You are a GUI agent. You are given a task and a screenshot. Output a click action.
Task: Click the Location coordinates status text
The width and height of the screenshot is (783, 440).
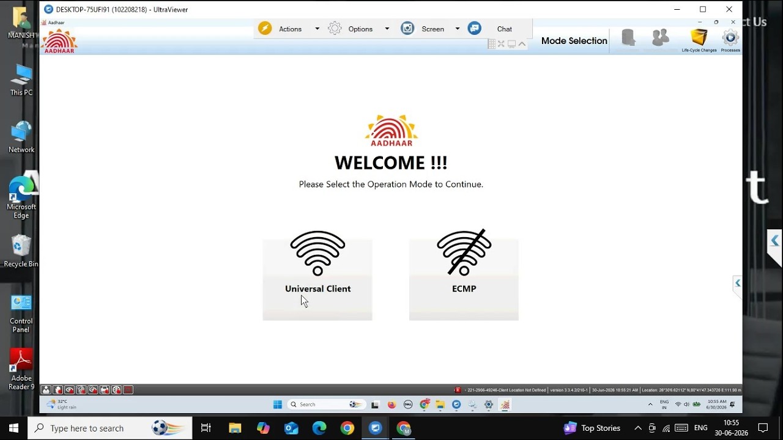[x=691, y=390]
